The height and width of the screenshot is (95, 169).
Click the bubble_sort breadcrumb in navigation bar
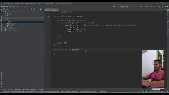click(4, 7)
